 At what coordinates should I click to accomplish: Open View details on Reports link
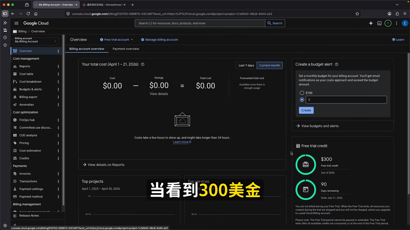[x=103, y=165]
